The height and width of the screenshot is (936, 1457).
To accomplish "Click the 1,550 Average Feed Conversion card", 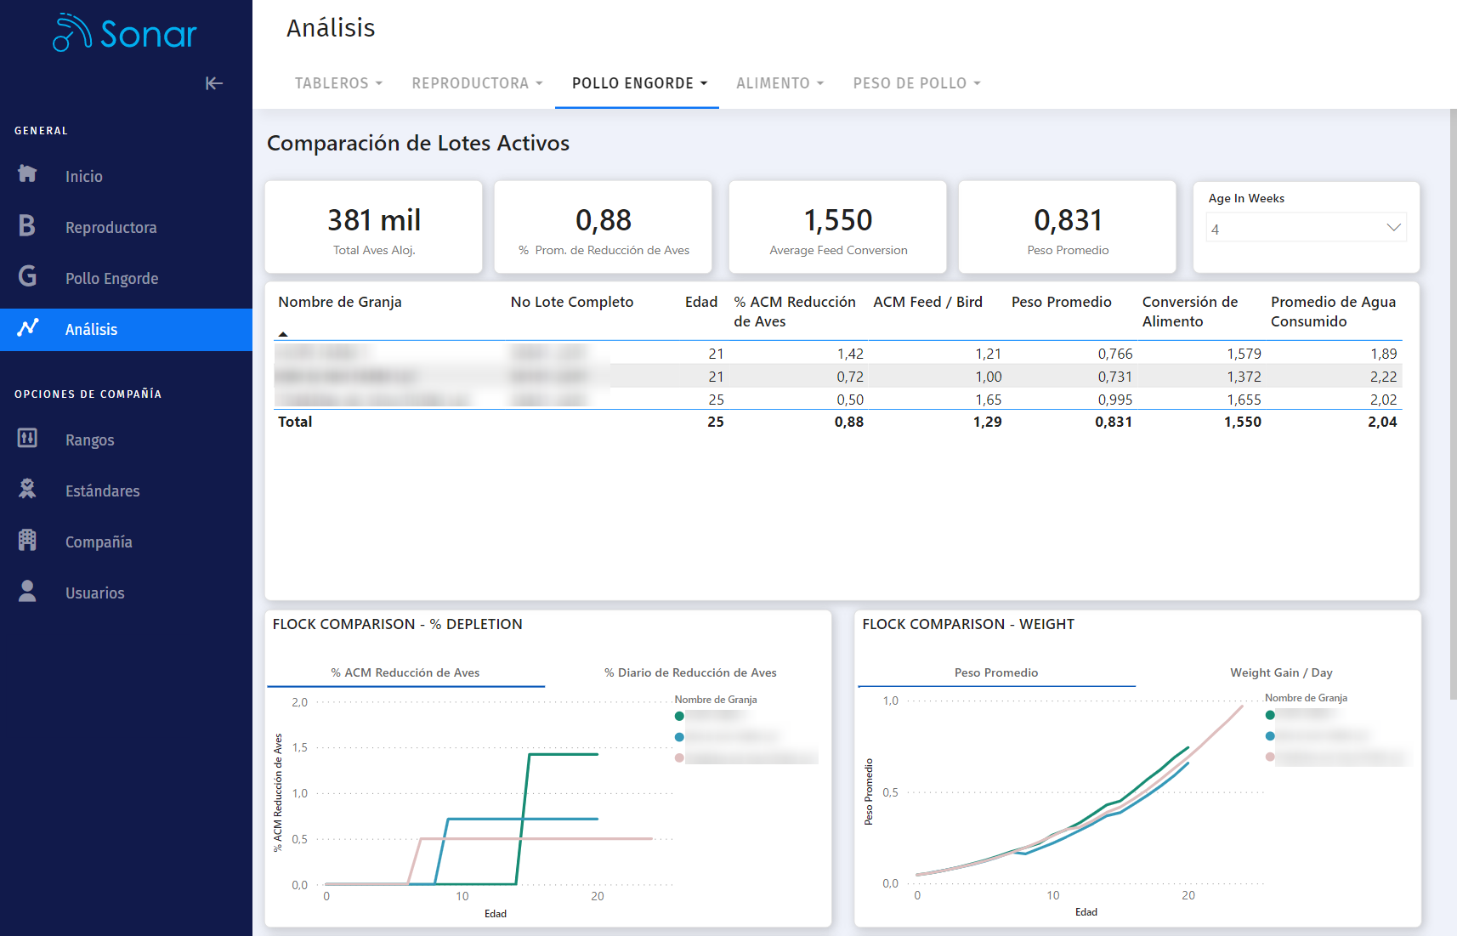I will pyautogui.click(x=838, y=227).
